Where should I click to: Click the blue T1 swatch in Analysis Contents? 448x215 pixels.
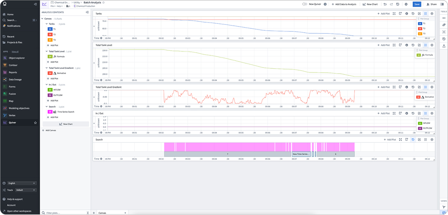coord(50,29)
